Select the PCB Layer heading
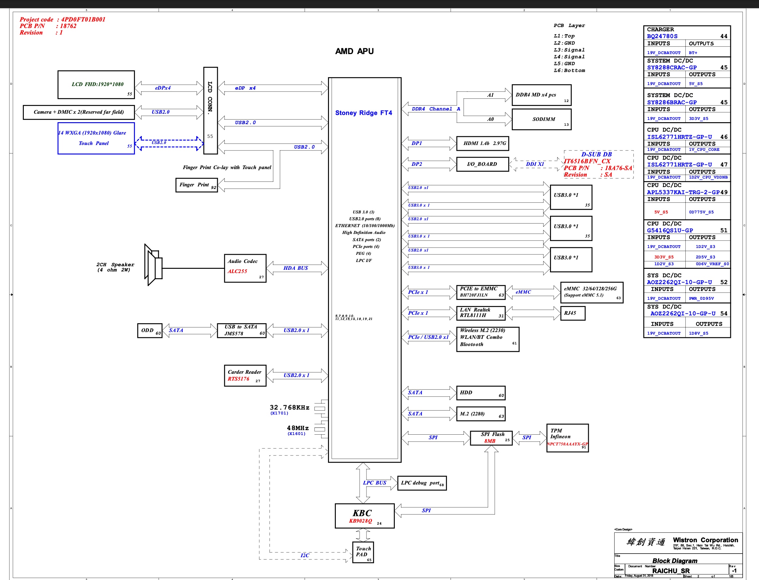 (569, 26)
